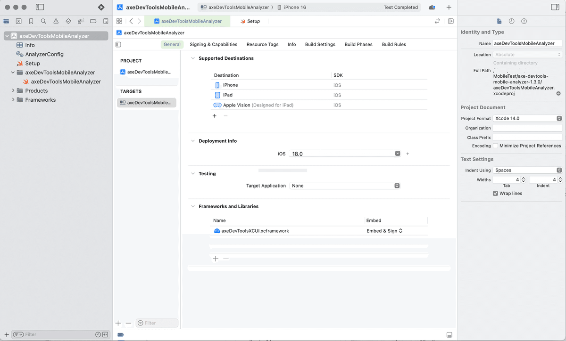Open Target Application dropdown
566x341 pixels.
pyautogui.click(x=345, y=186)
